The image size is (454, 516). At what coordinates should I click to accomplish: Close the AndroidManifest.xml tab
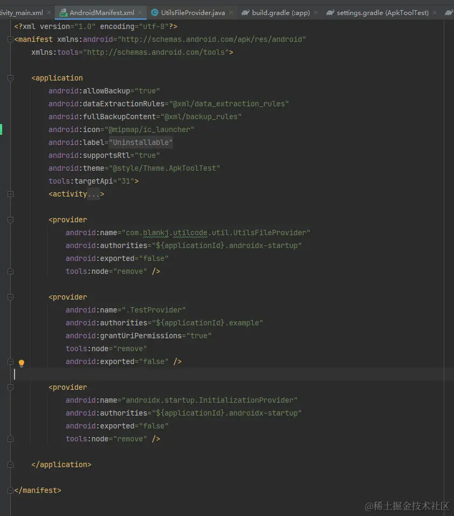(x=140, y=12)
